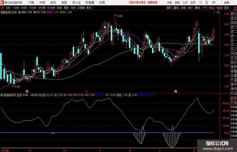Open the 问小达 menu
The image size is (237, 152).
point(76,2)
